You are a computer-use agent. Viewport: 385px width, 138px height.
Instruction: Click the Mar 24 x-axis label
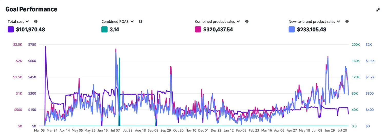(52, 131)
